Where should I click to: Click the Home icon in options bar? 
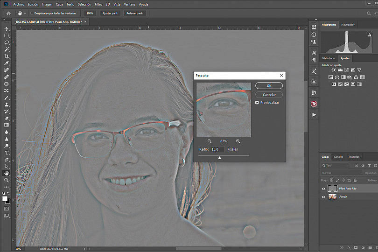pos(9,13)
